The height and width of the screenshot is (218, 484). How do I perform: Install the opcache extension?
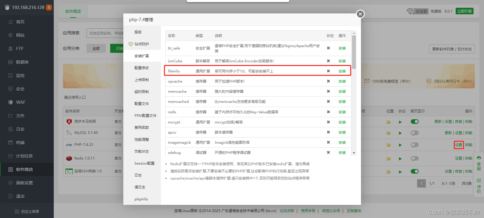[342, 81]
